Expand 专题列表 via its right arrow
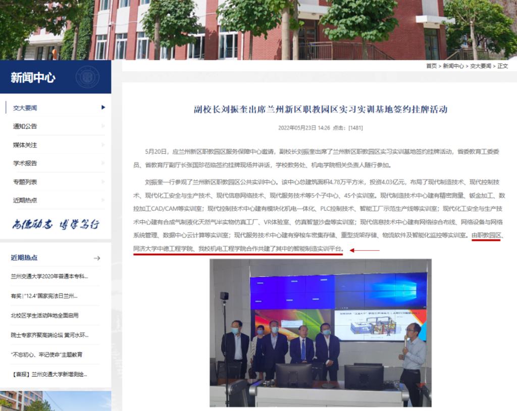Viewport: 517px width, 411px height. click(103, 182)
